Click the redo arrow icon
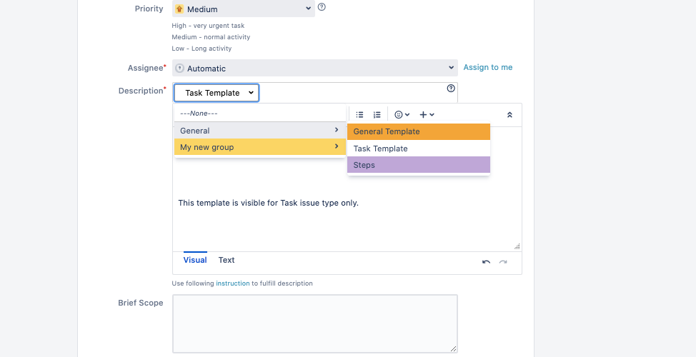The width and height of the screenshot is (696, 357). point(503,261)
